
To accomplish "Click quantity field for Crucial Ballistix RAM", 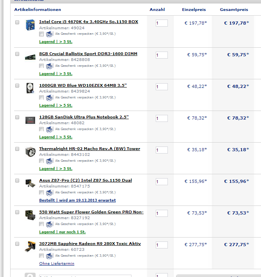I will (x=162, y=55).
